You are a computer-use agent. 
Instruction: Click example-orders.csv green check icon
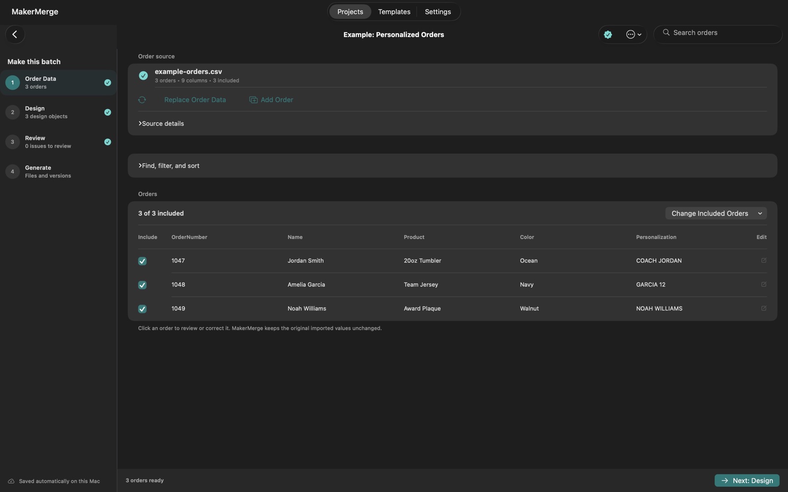tap(143, 76)
